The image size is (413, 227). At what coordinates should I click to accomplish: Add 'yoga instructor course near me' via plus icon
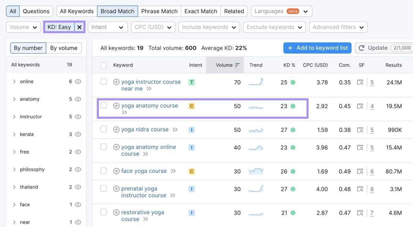tap(116, 82)
